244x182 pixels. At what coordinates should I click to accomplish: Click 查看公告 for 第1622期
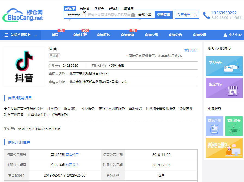click(x=72, y=155)
